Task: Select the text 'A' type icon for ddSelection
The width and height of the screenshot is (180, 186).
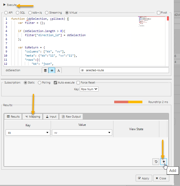Action: click(58, 70)
